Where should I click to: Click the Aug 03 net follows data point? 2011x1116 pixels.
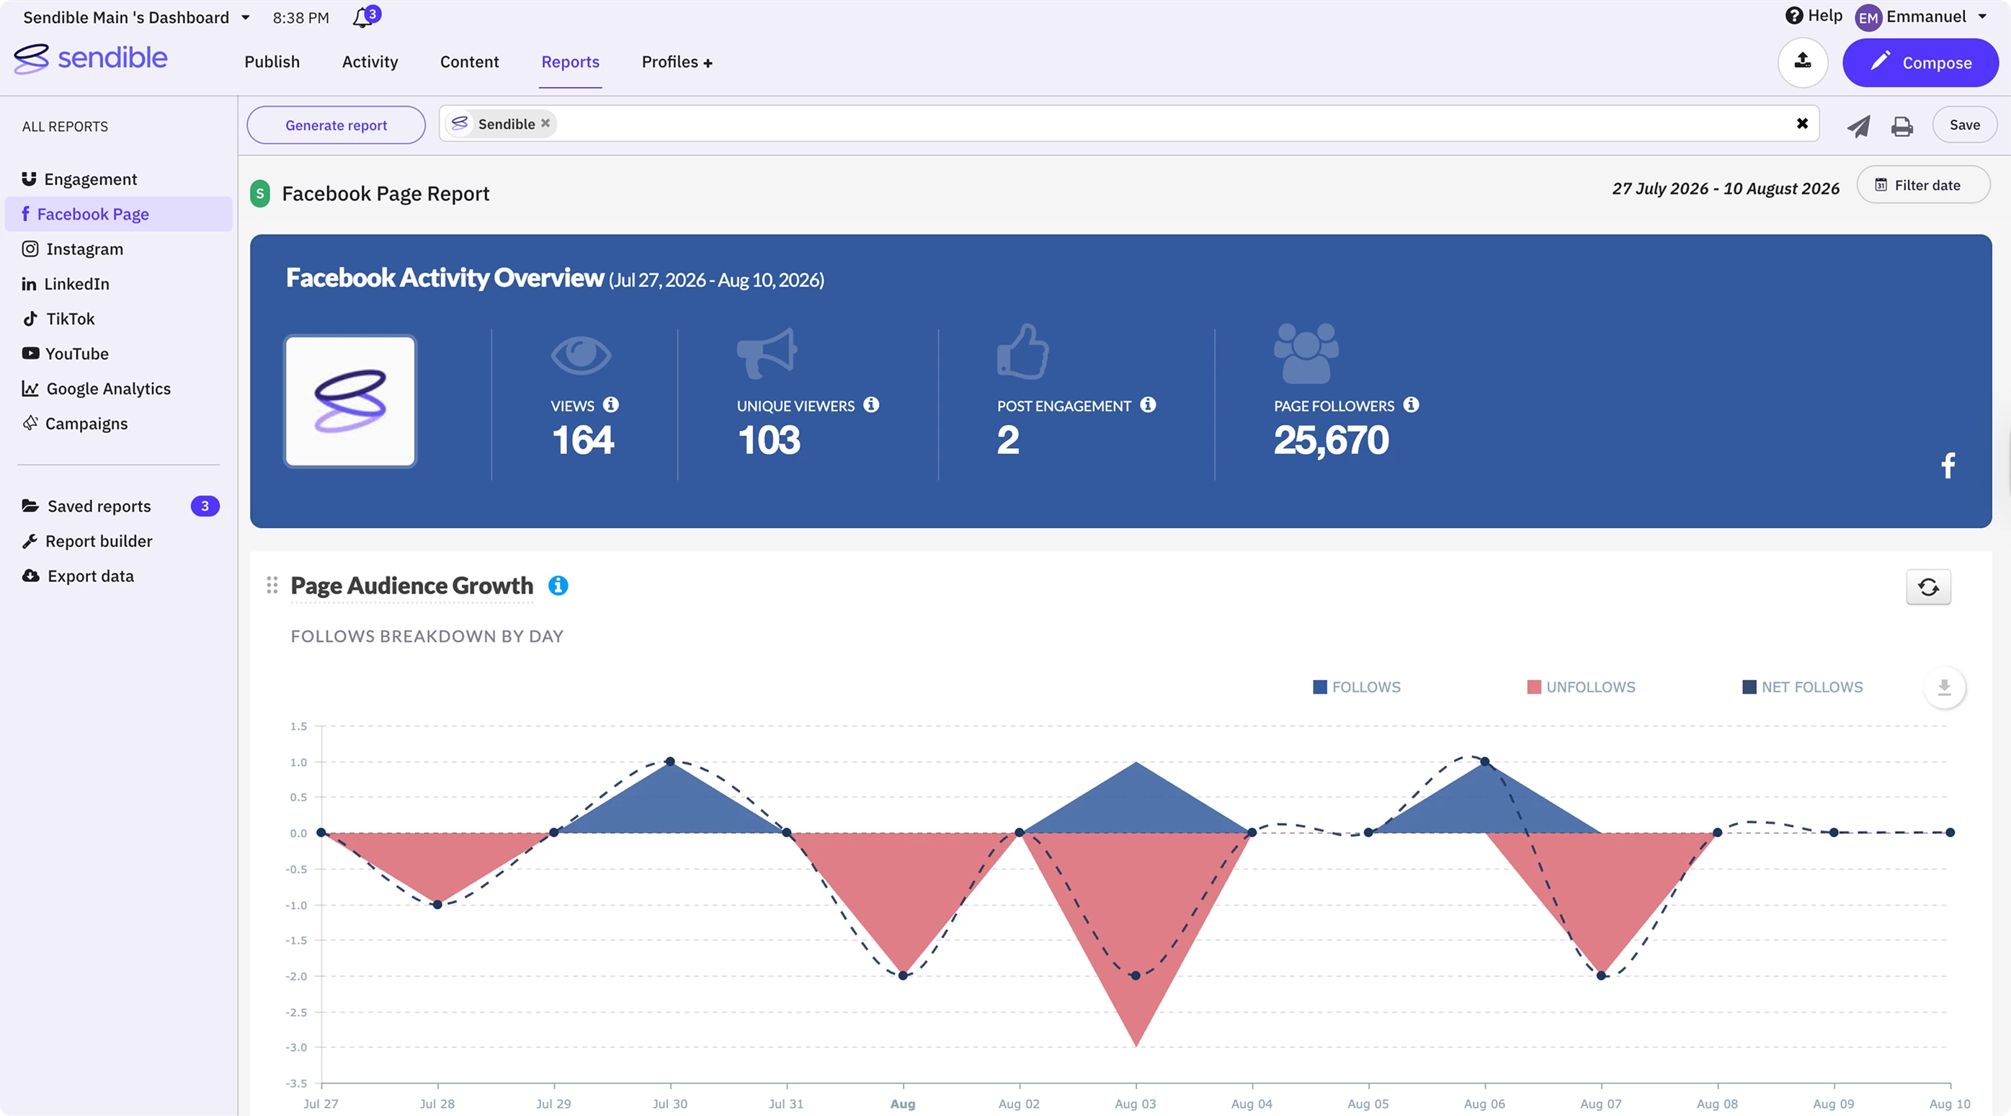pyautogui.click(x=1135, y=976)
